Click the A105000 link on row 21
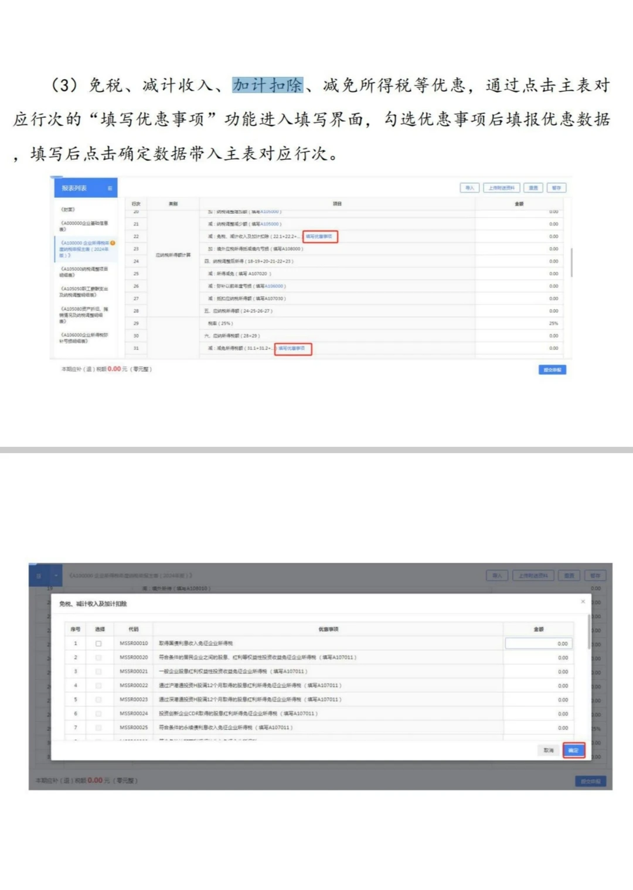This screenshot has width=633, height=890. [x=271, y=224]
